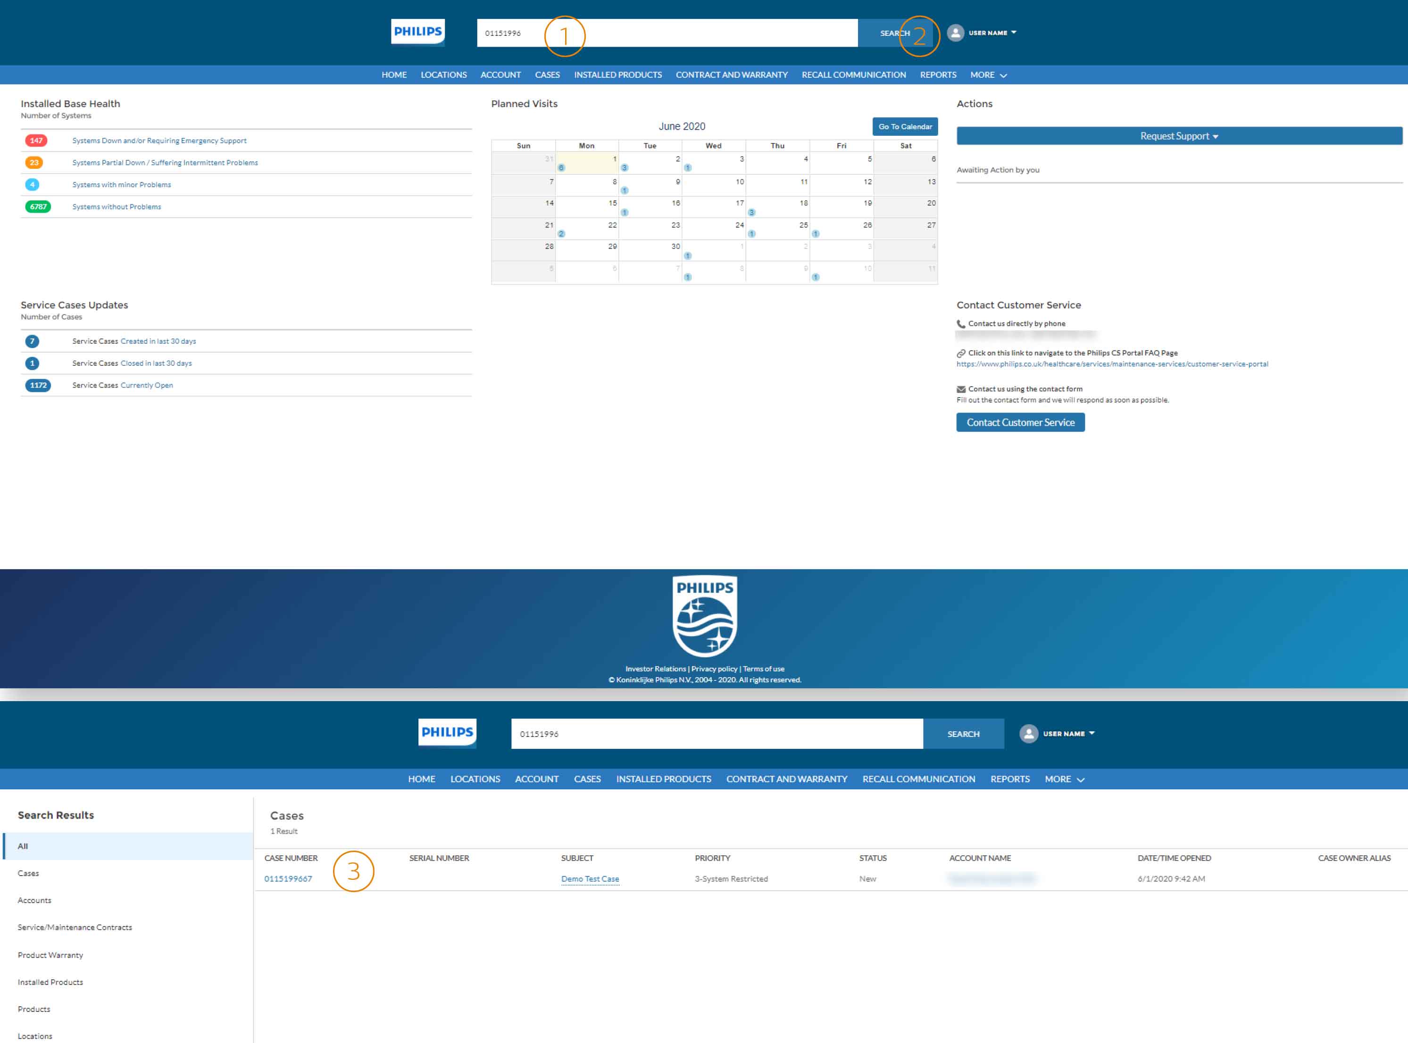The height and width of the screenshot is (1043, 1408).
Task: Click the red 147 systems down badge
Action: [36, 141]
